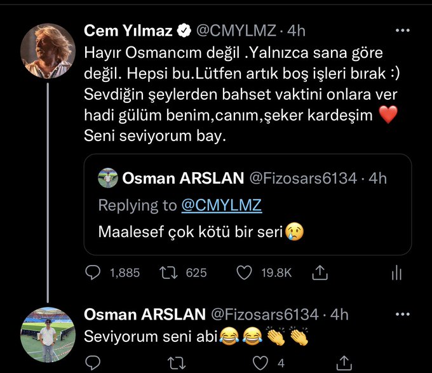Open more options on Osman ARSLAN's reply
Screen dimensions: 432x373
402,314
